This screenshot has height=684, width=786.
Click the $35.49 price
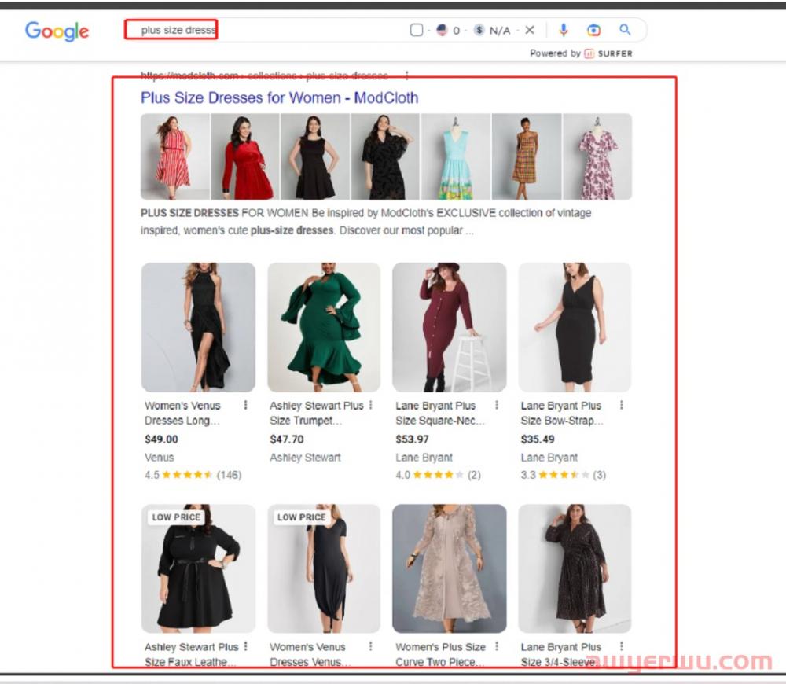[538, 439]
